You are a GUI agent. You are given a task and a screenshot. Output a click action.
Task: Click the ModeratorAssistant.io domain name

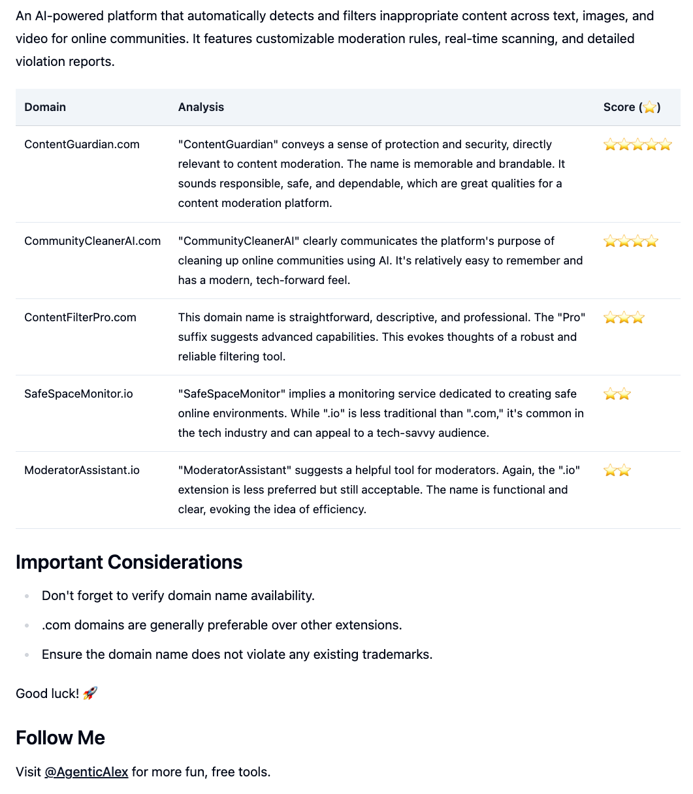(82, 470)
